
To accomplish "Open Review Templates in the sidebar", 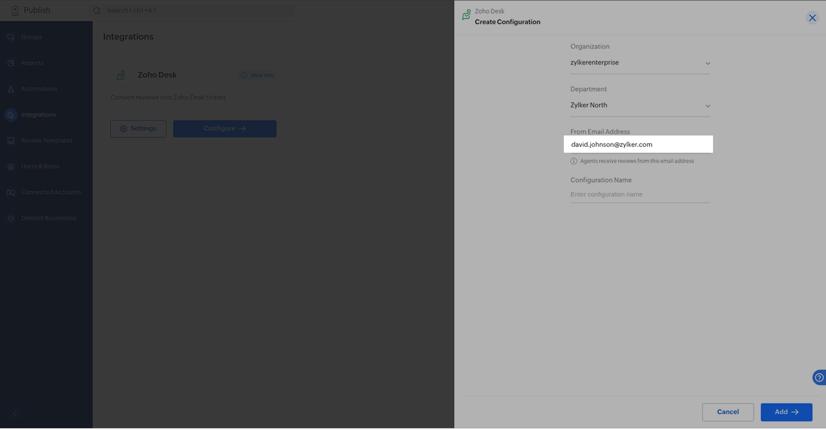I will click(x=46, y=141).
